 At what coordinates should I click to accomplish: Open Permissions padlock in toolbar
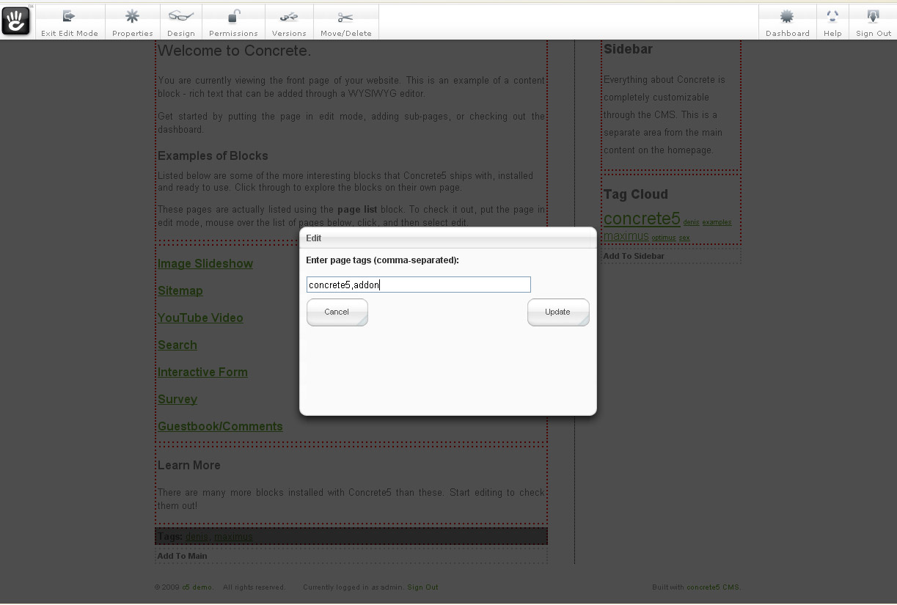pos(234,22)
